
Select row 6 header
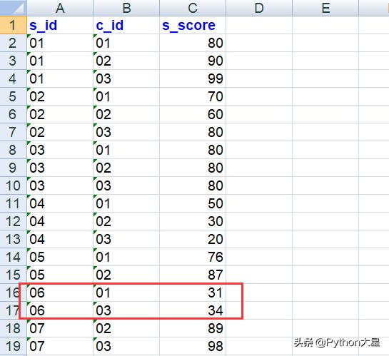point(13,114)
